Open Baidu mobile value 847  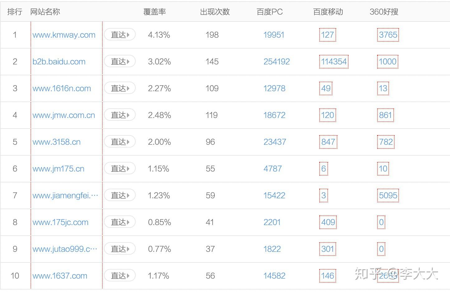pos(328,142)
